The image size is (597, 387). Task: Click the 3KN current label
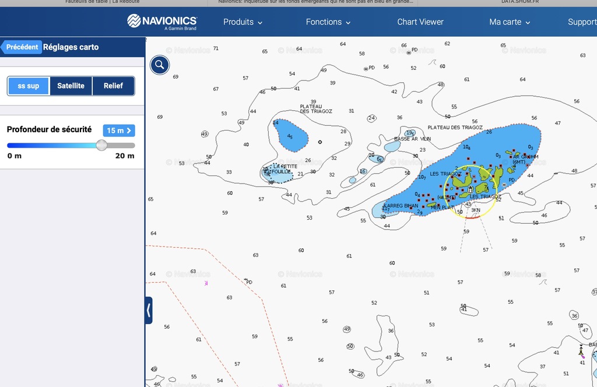click(476, 210)
